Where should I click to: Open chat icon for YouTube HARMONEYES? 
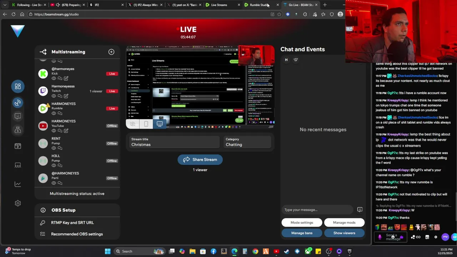[x=60, y=131]
